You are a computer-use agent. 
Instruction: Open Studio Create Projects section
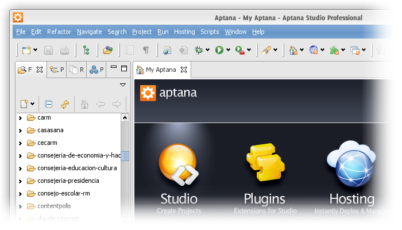tap(179, 178)
